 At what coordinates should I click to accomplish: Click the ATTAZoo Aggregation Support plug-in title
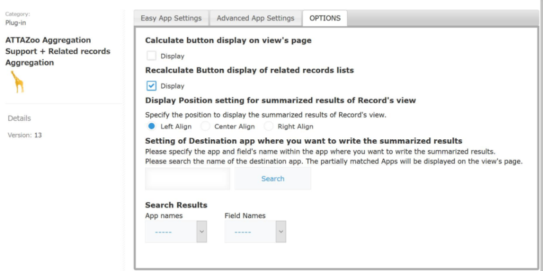[x=57, y=51]
